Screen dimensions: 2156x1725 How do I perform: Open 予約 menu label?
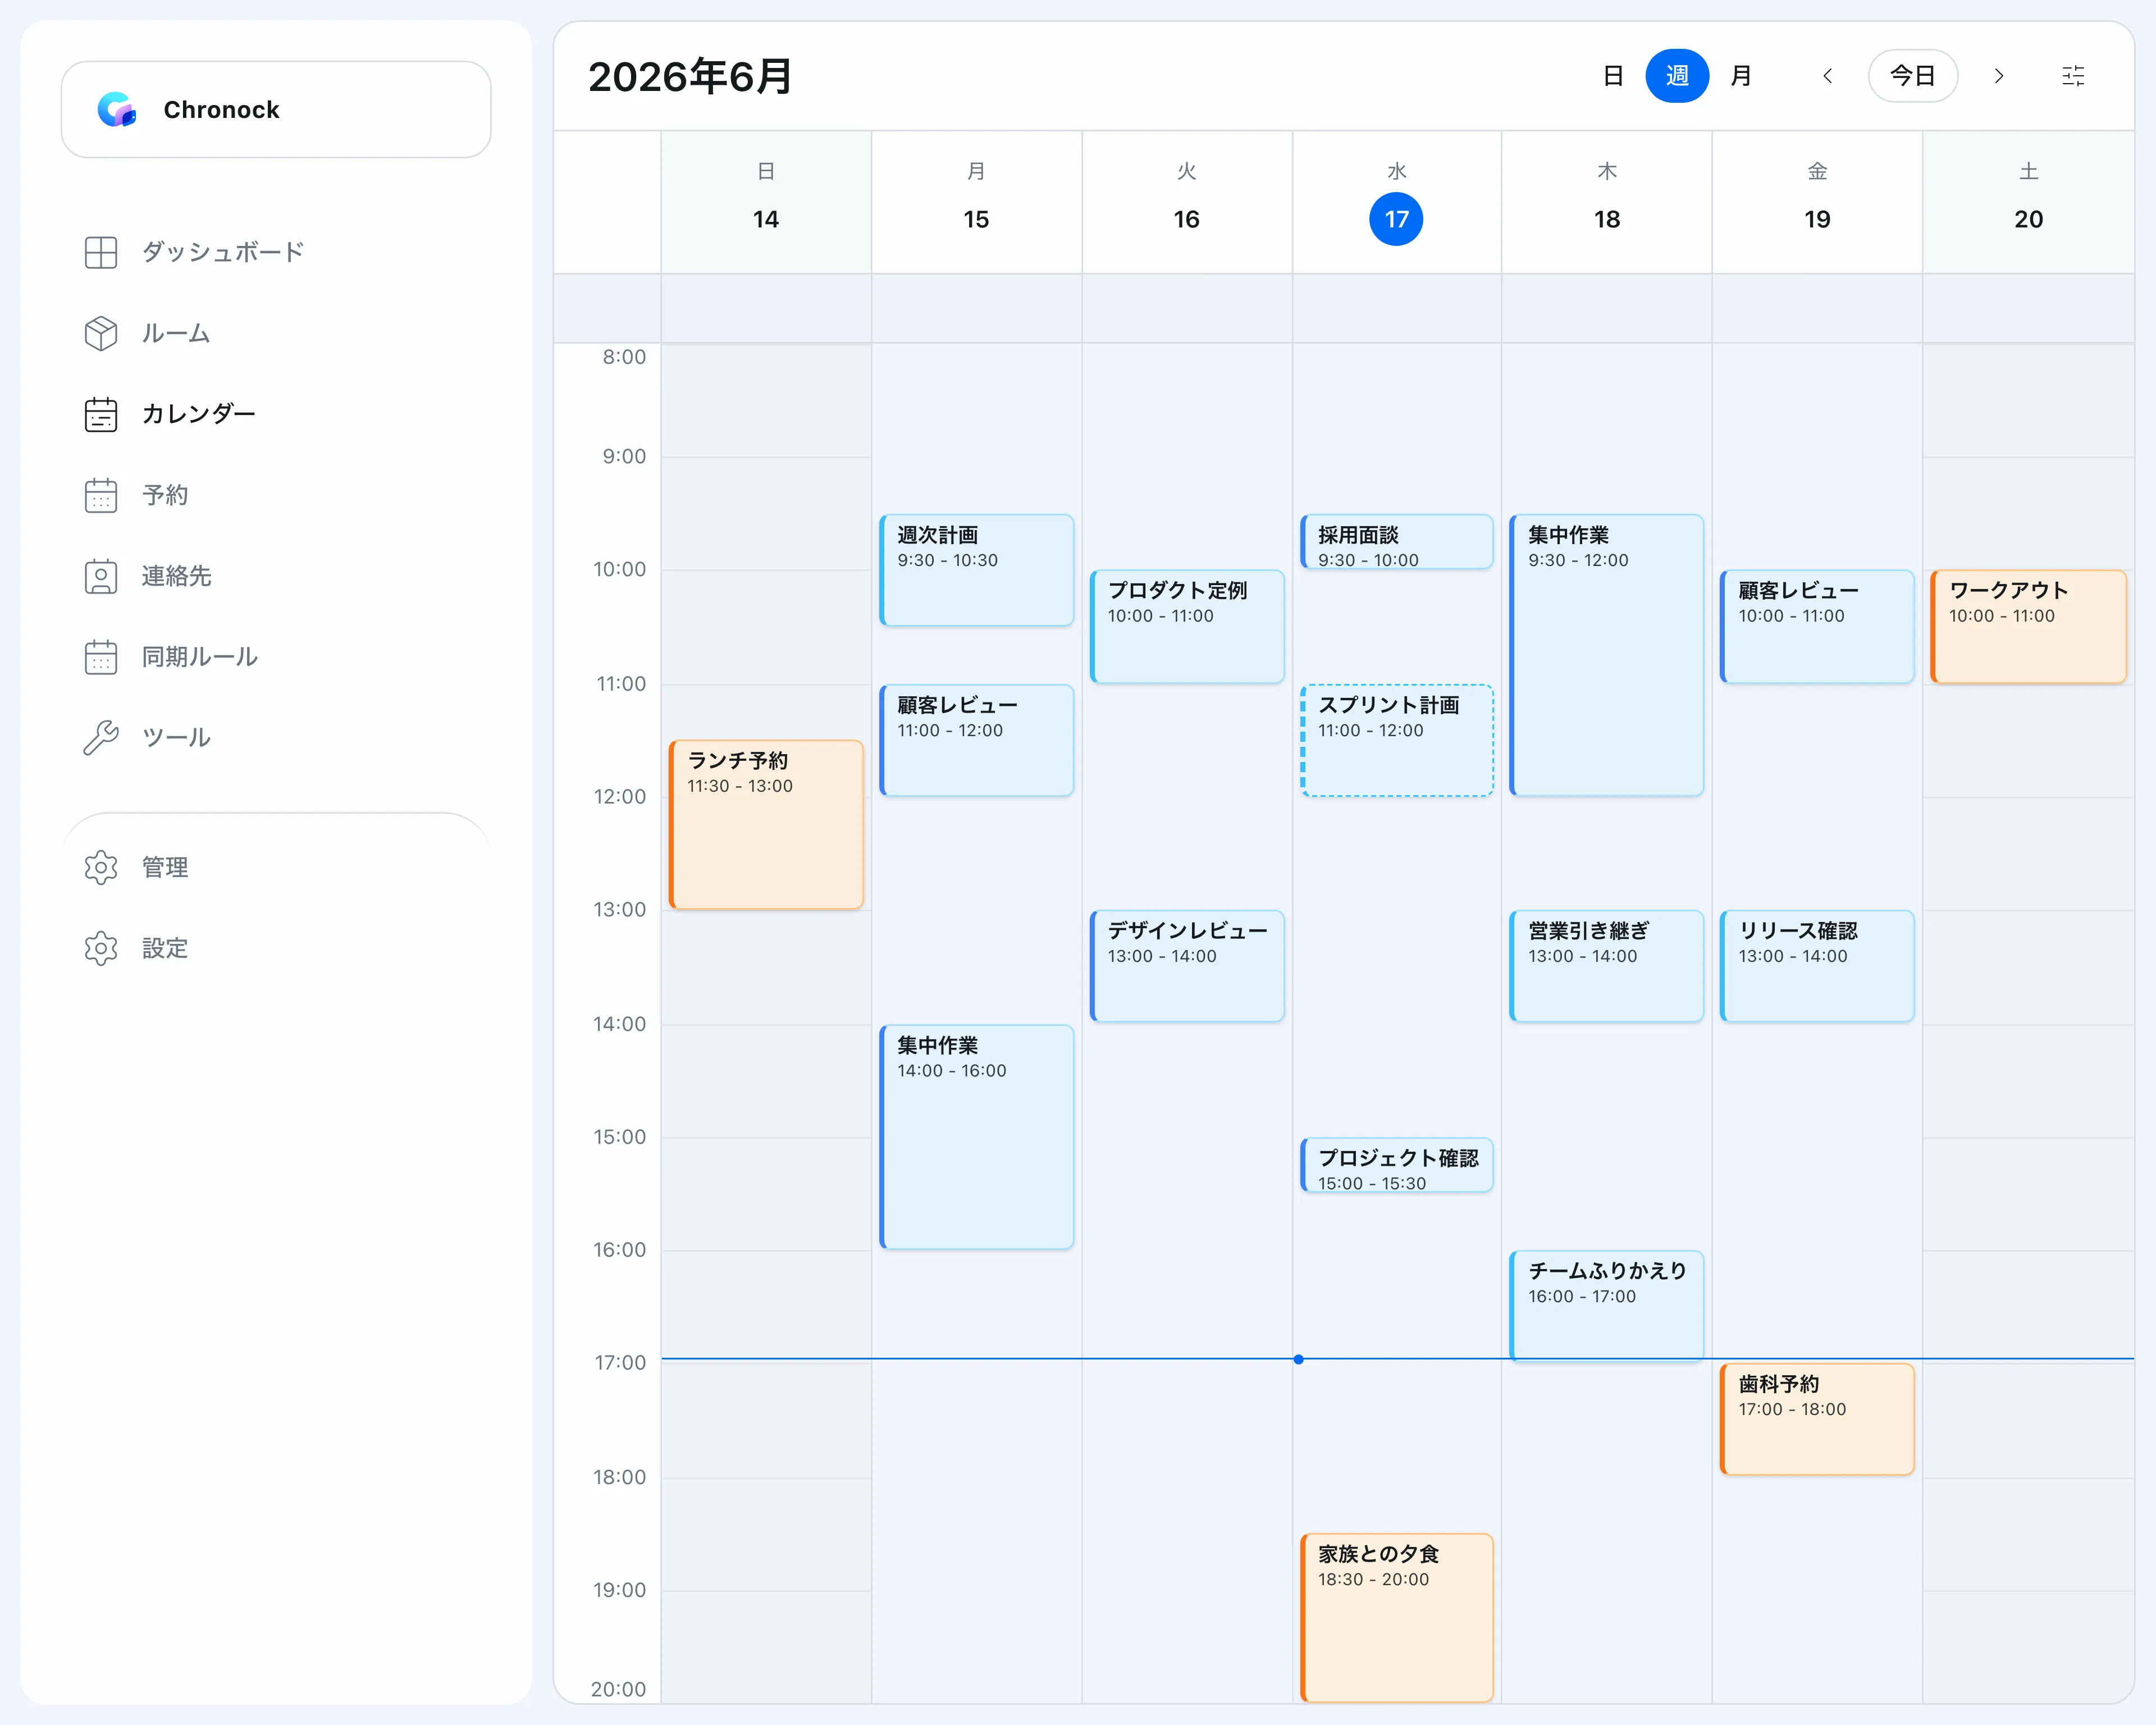[165, 495]
